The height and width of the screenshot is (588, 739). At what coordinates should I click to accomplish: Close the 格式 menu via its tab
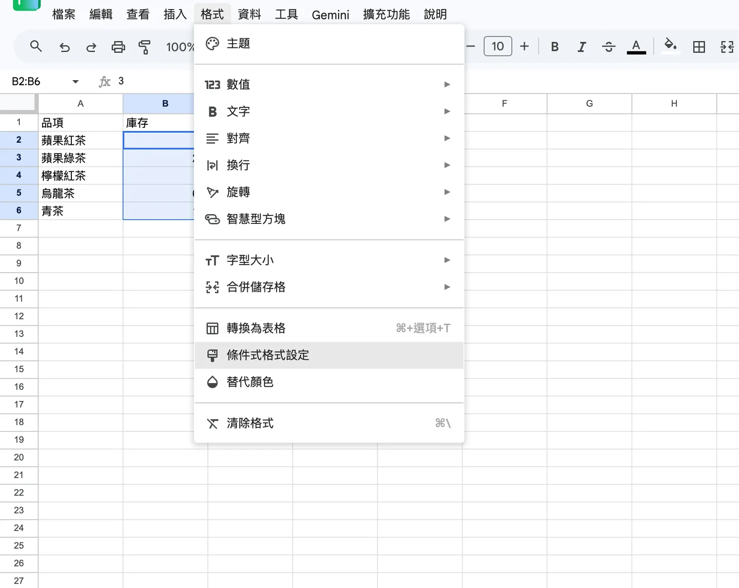tap(212, 14)
